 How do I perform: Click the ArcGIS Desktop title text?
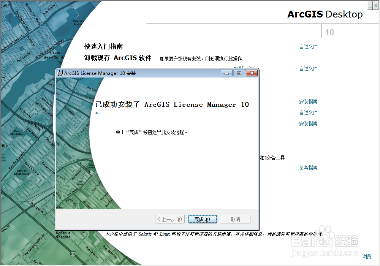(x=325, y=14)
